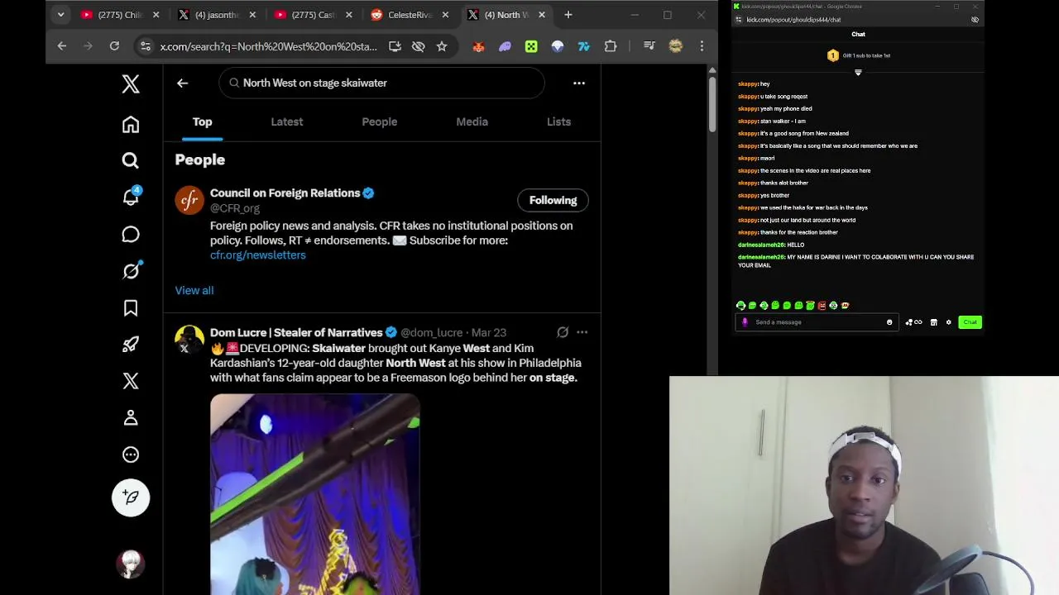The height and width of the screenshot is (595, 1059).
Task: Open Kick chat settings gear icon
Action: tap(949, 322)
